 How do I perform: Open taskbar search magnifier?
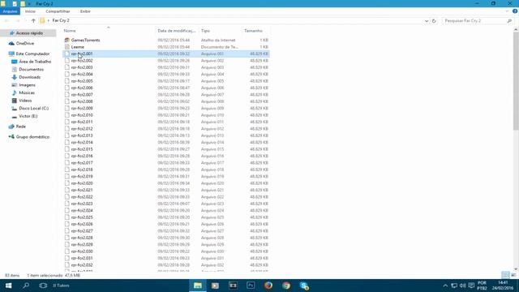coord(26,286)
